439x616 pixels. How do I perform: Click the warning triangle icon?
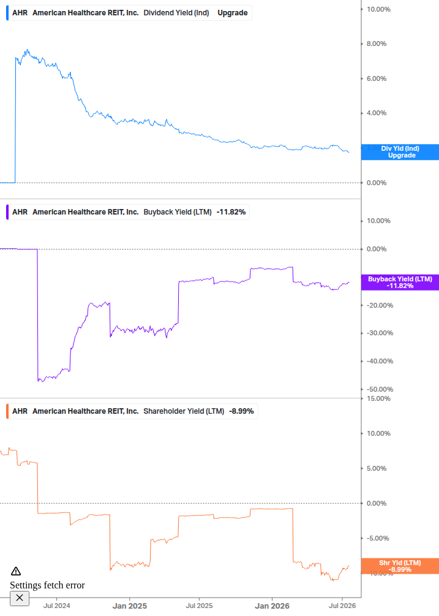tap(16, 571)
